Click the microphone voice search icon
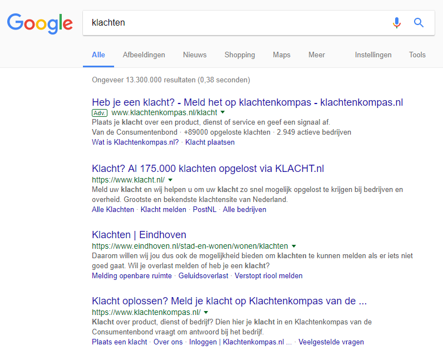Image resolution: width=443 pixels, height=355 pixels. [396, 23]
